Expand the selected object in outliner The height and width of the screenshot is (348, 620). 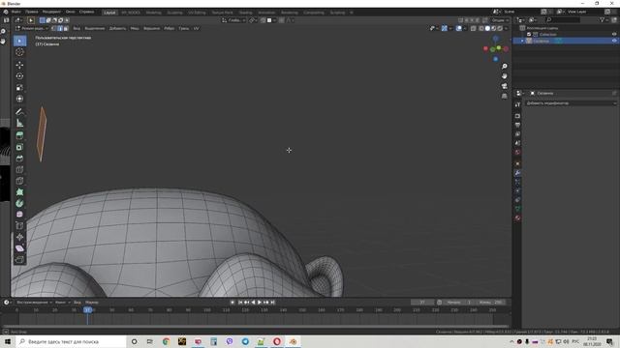coord(523,41)
